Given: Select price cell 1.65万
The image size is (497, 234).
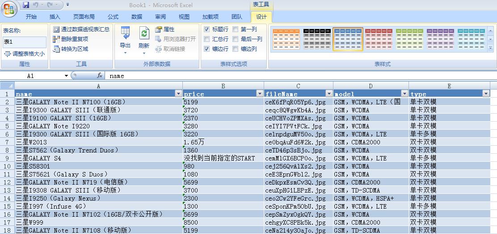Looking at the screenshot, I should pyautogui.click(x=223, y=142).
